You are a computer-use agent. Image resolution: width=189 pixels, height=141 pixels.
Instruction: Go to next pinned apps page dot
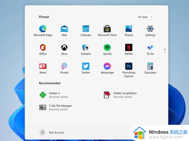coord(165,52)
